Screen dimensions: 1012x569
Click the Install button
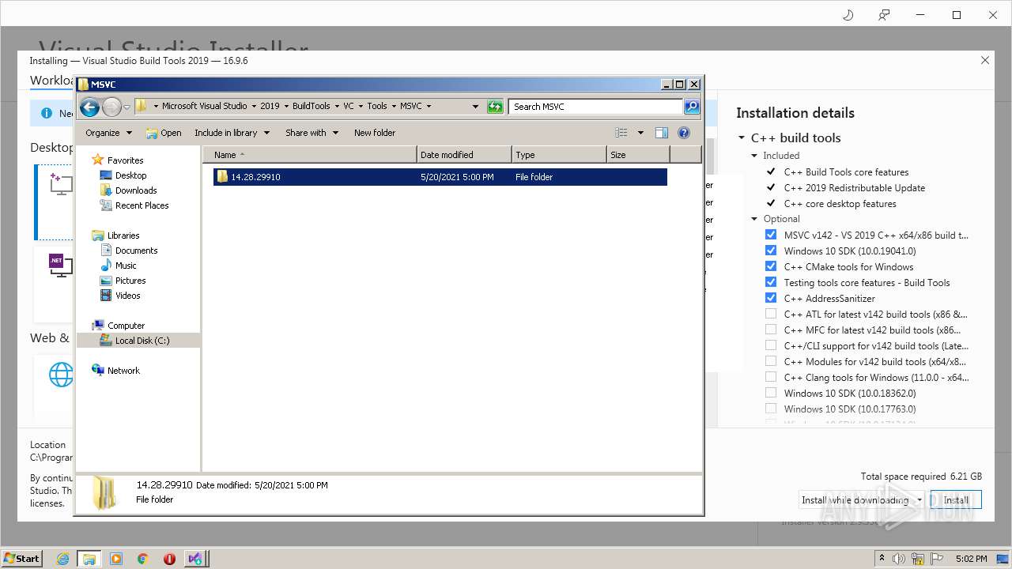956,499
